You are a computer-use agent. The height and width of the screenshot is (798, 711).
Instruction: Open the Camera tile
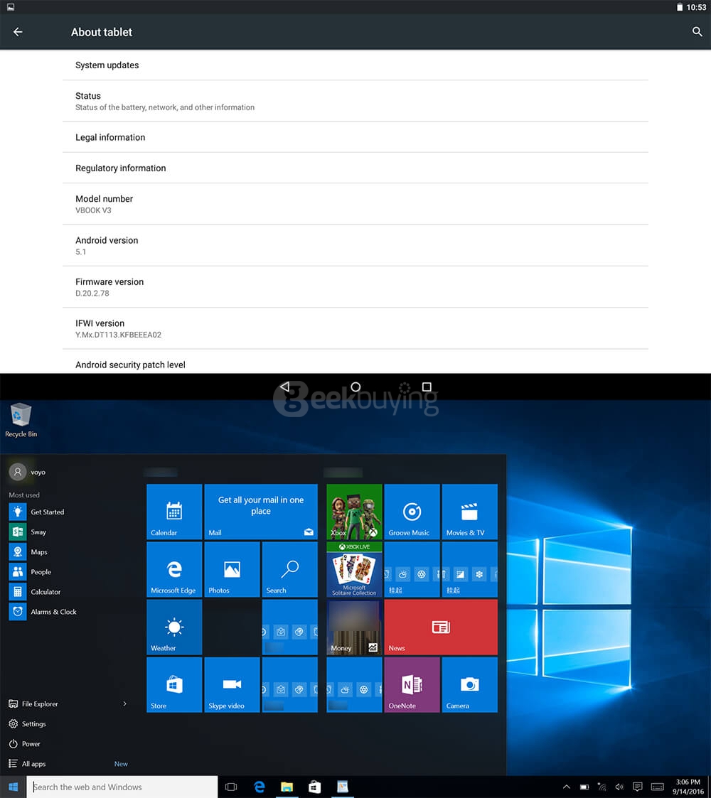(469, 684)
